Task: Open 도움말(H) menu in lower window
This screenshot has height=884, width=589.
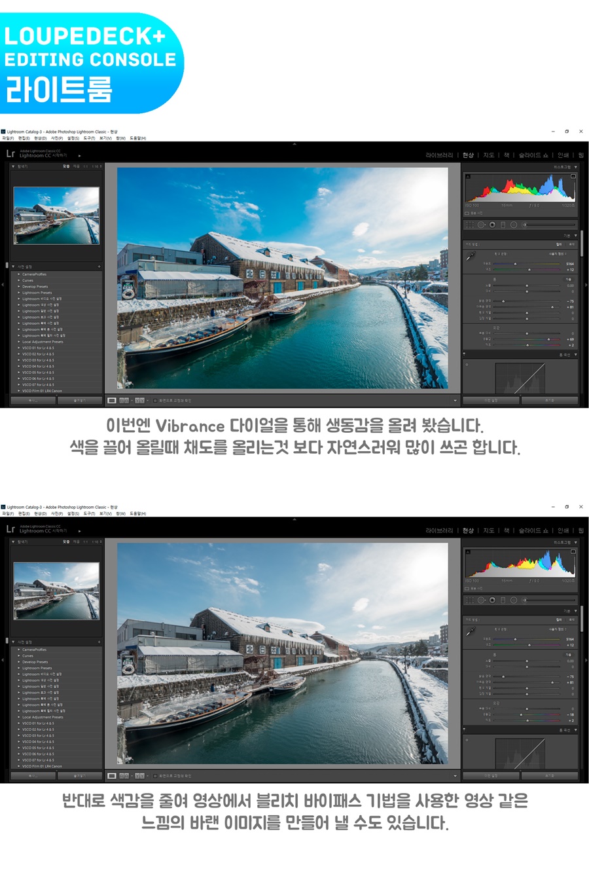Action: [137, 513]
